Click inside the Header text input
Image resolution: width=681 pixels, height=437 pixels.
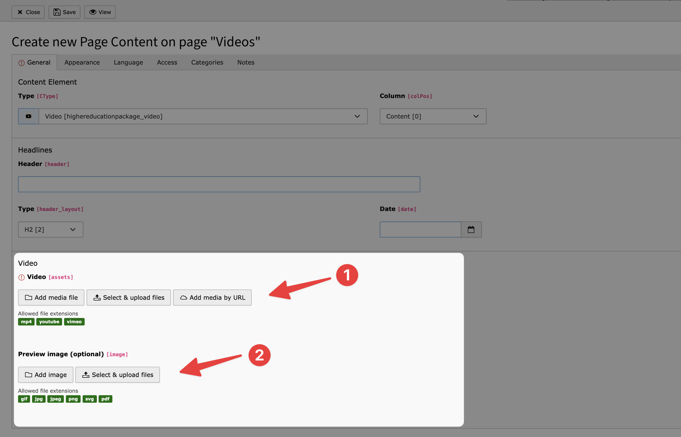click(219, 184)
